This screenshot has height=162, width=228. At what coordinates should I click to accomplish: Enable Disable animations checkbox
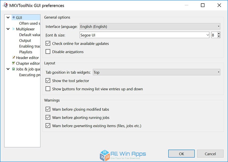coord(48,52)
